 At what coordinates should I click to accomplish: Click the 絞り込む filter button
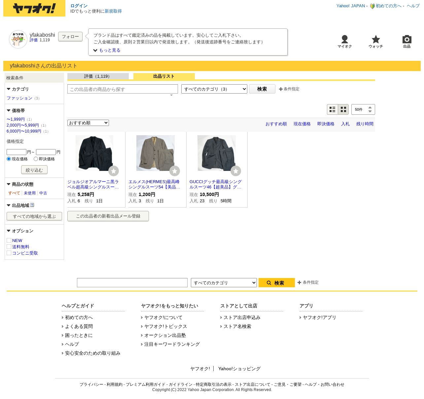(34, 170)
